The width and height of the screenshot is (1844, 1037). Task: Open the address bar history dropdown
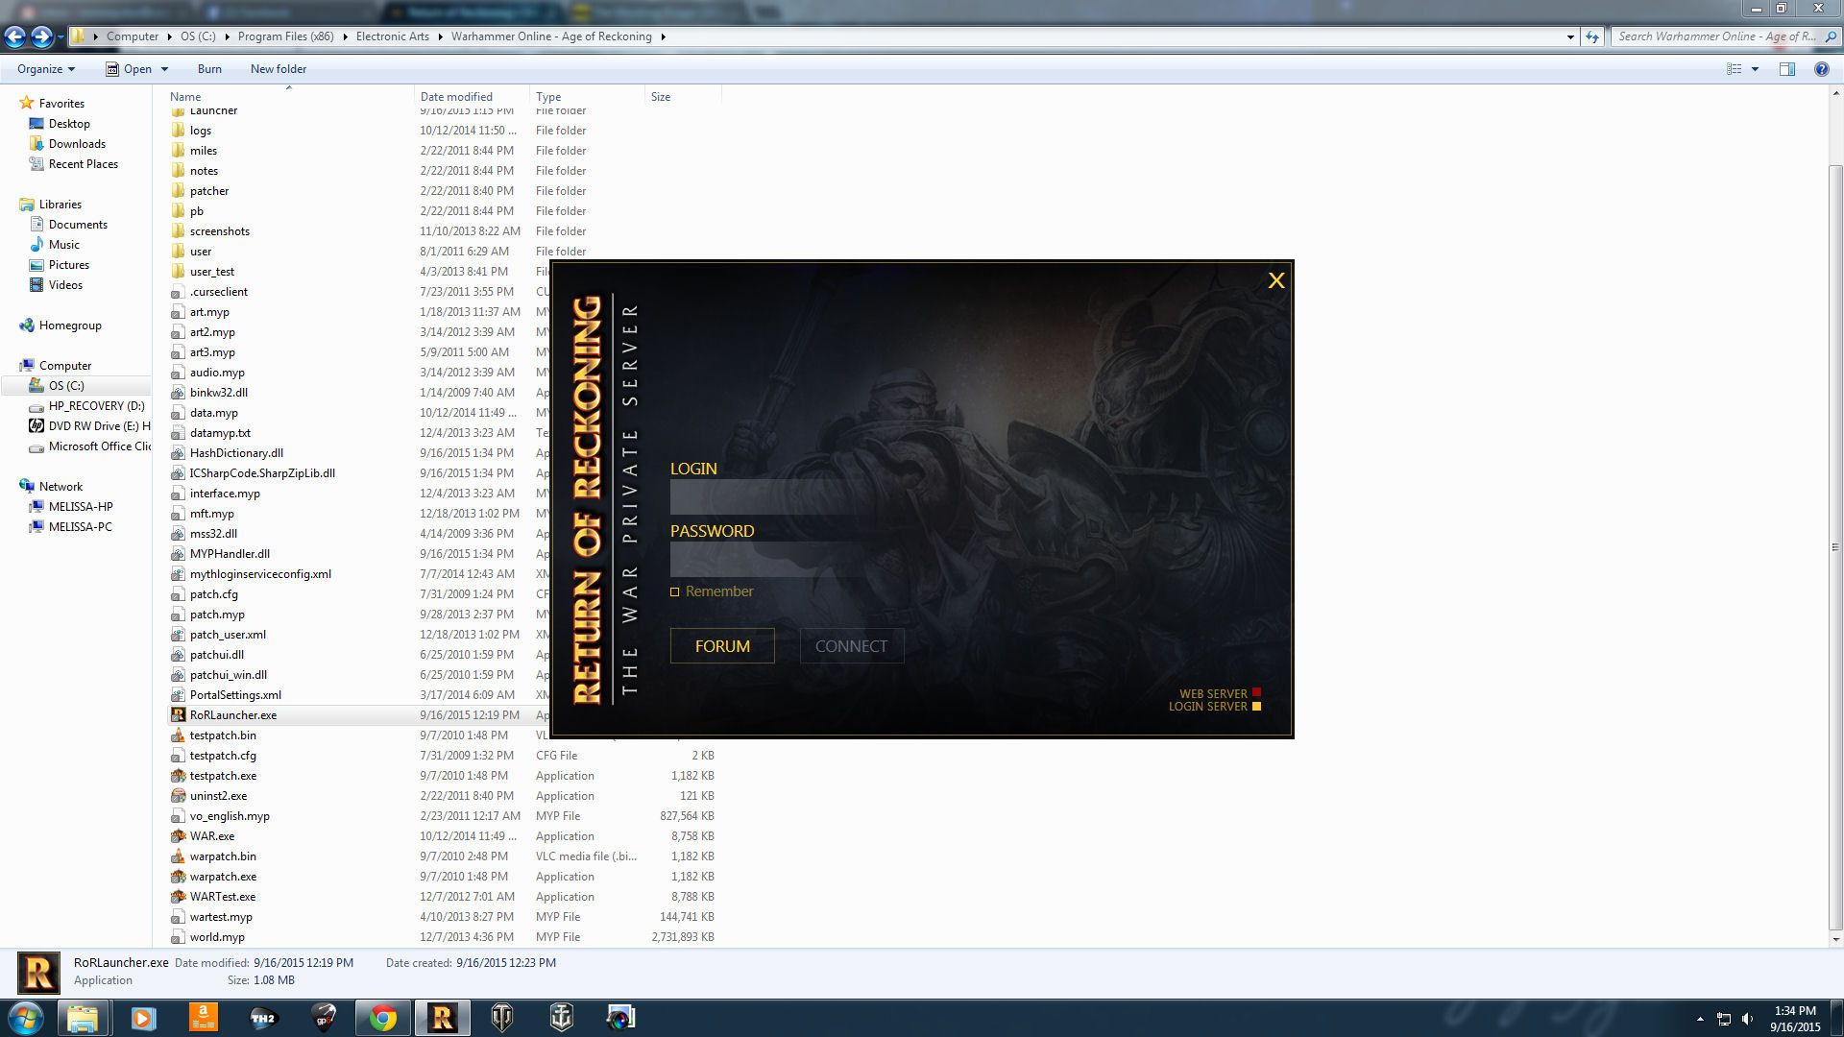(x=1570, y=36)
